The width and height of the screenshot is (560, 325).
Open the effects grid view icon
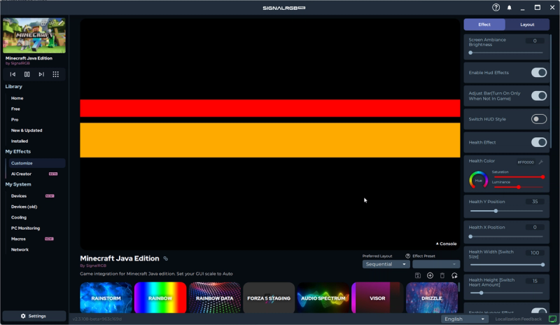click(56, 74)
